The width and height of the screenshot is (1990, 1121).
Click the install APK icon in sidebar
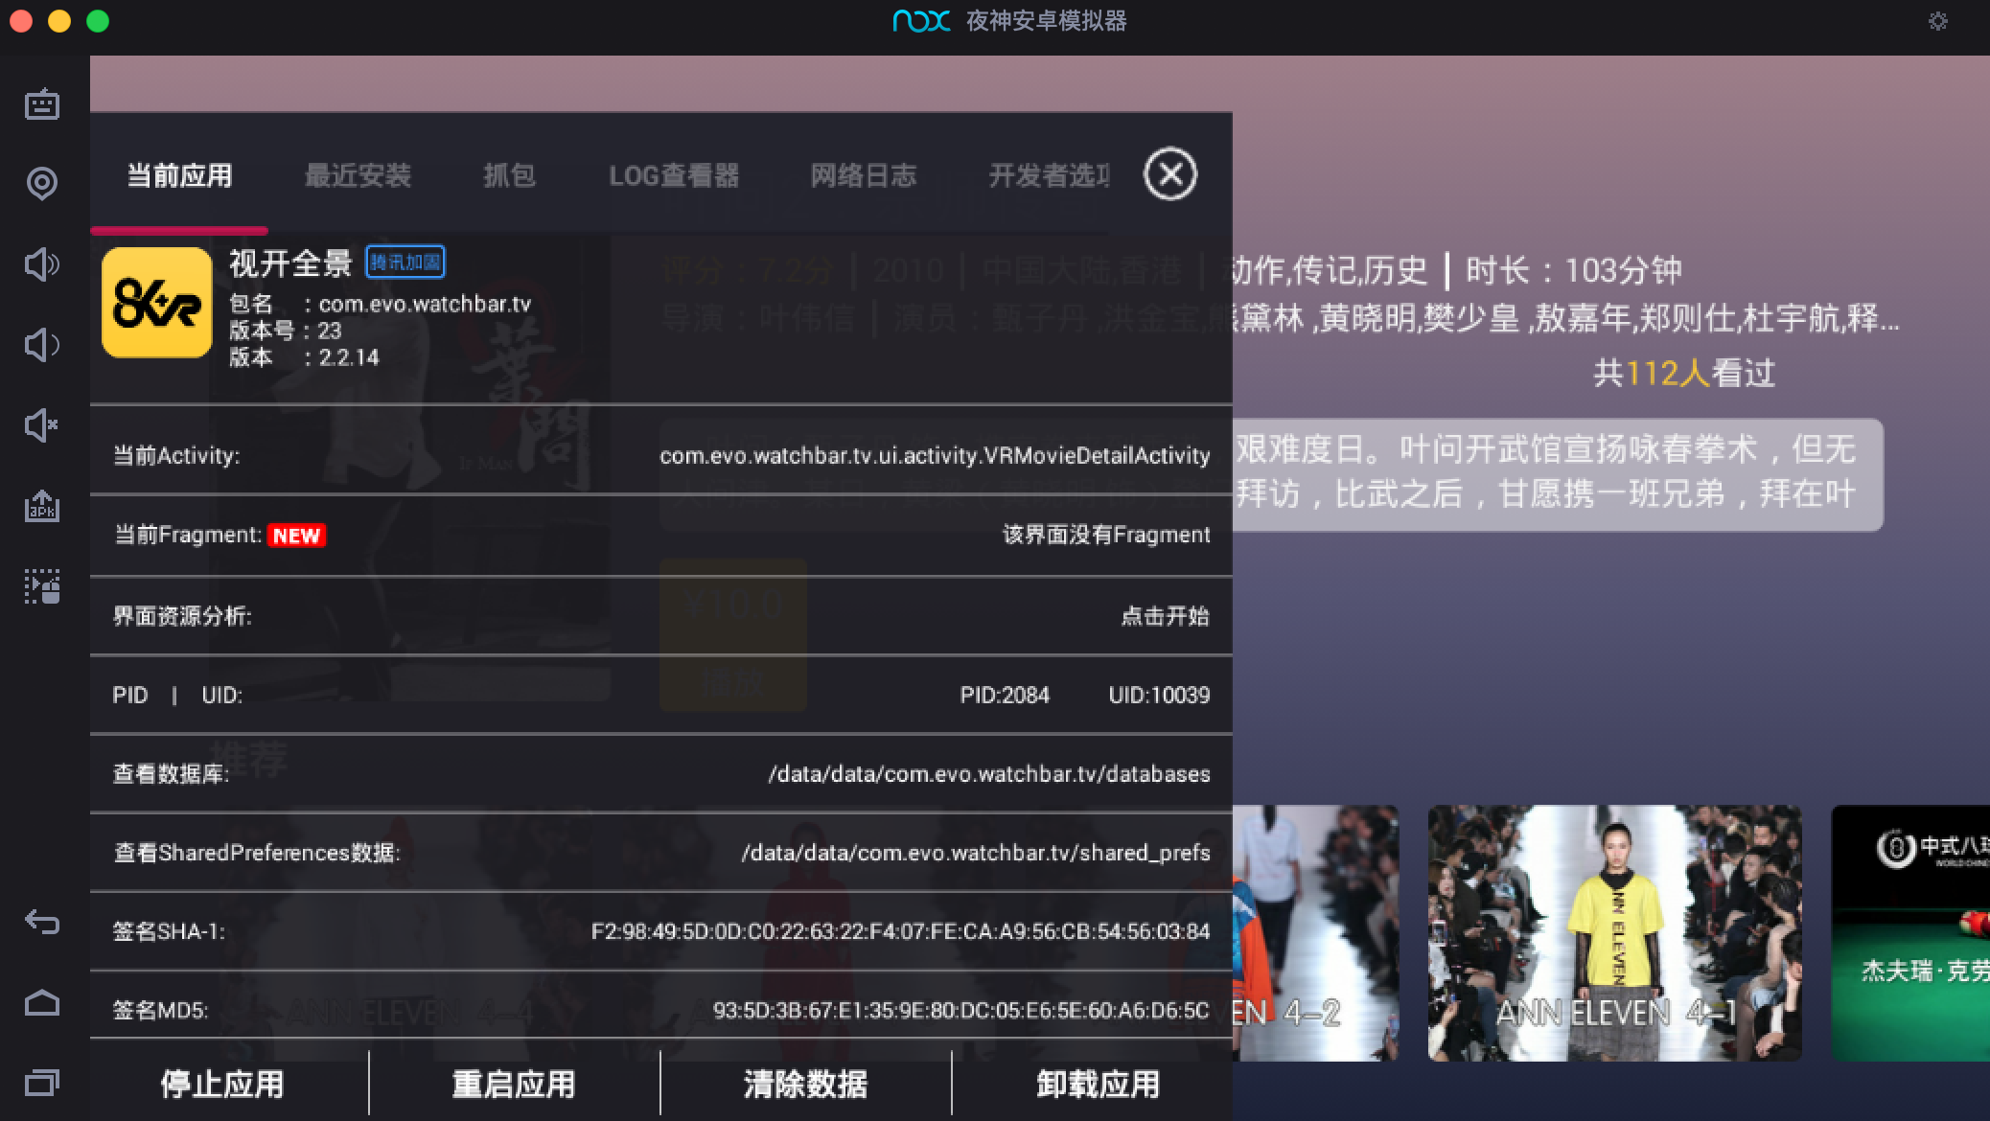coord(41,505)
